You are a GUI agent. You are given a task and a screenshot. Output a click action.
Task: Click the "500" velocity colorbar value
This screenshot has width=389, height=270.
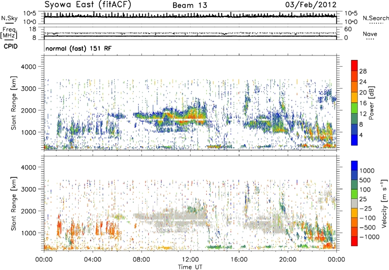(x=365, y=180)
